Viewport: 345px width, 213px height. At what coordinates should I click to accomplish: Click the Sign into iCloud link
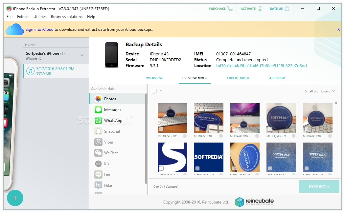coord(39,29)
